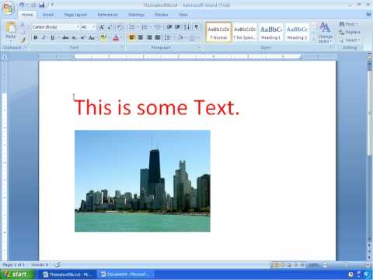This screenshot has width=373, height=280.
Task: Switch to the Mailings tab
Action: (136, 15)
